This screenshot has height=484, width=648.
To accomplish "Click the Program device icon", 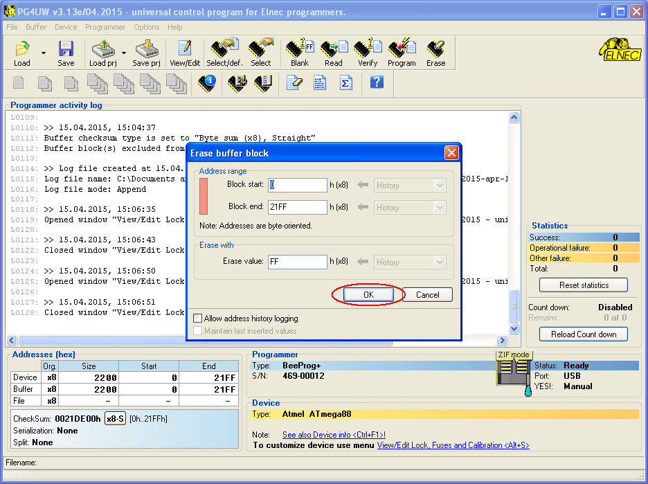I will pyautogui.click(x=402, y=53).
